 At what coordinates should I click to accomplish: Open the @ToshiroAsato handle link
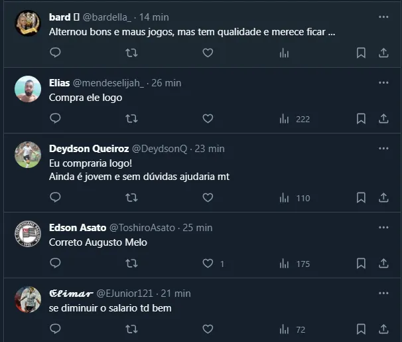pos(142,228)
